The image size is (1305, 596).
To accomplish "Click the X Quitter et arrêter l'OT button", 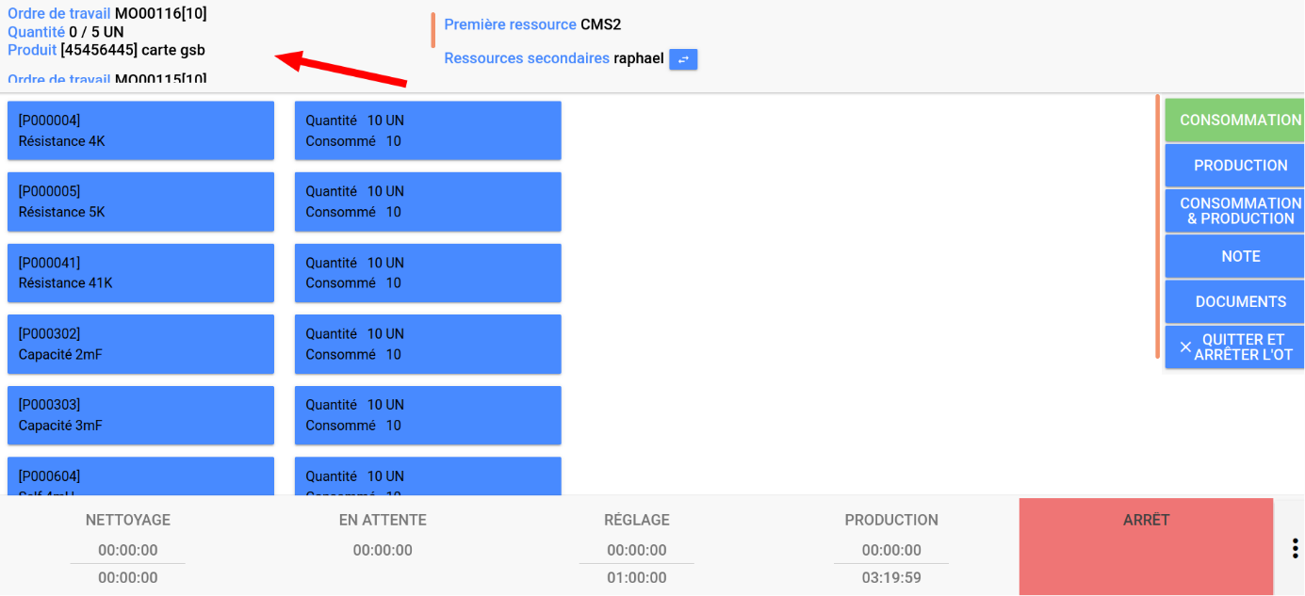I will coord(1234,347).
